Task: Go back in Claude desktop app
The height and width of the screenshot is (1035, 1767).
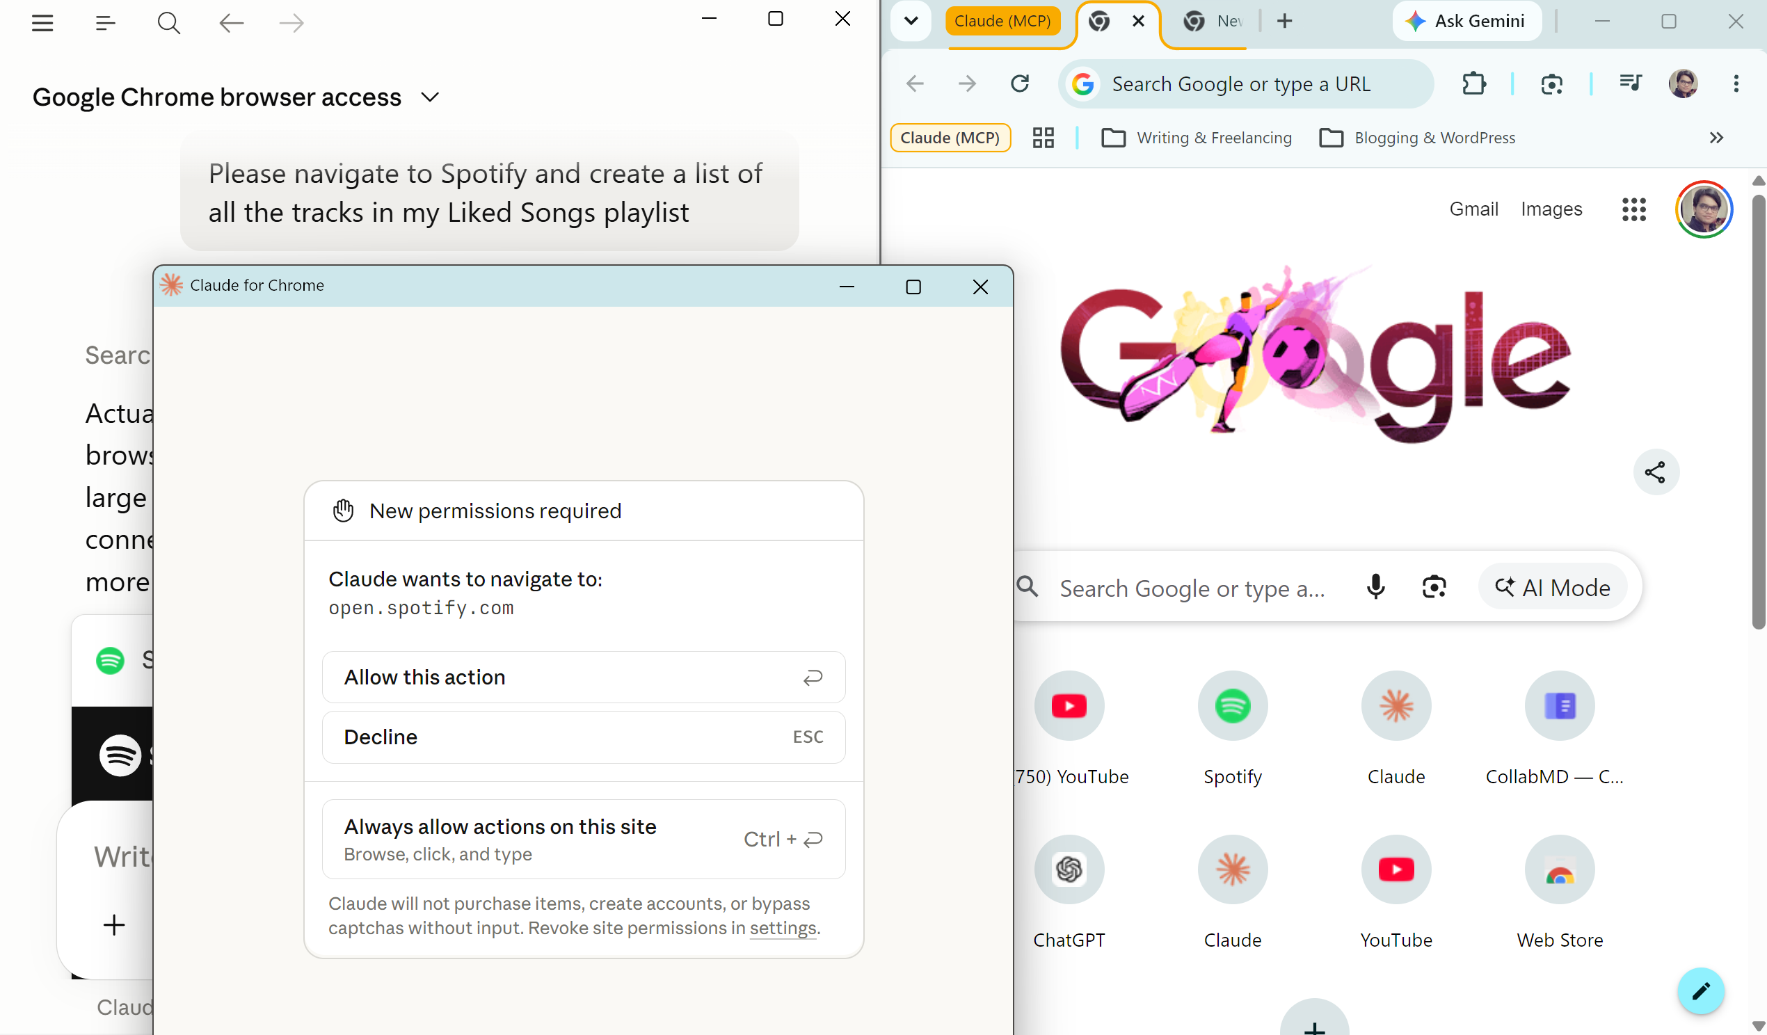Action: pos(231,23)
